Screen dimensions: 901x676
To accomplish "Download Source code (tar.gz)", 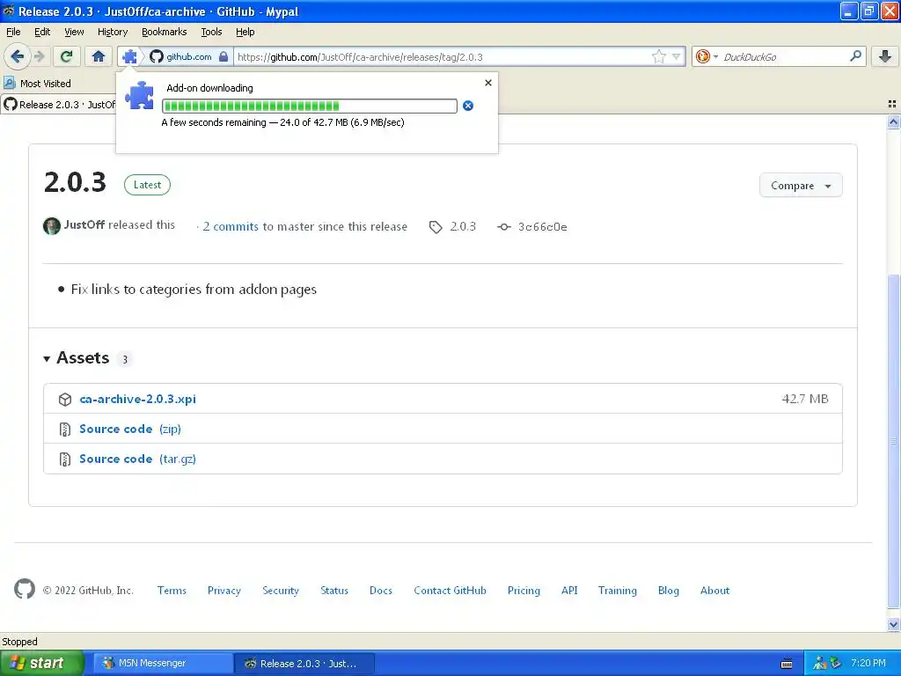I will click(137, 459).
